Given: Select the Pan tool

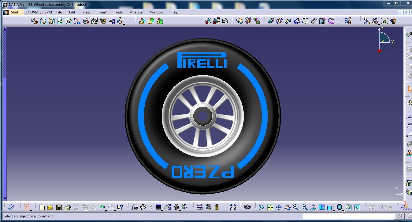Looking at the screenshot, I should click(x=279, y=207).
